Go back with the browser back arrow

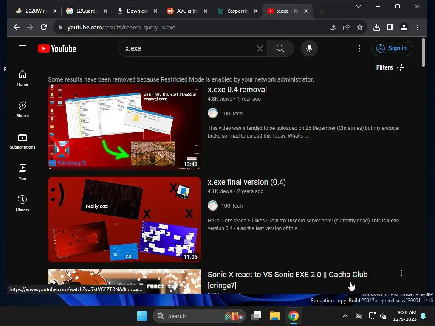coord(17,27)
